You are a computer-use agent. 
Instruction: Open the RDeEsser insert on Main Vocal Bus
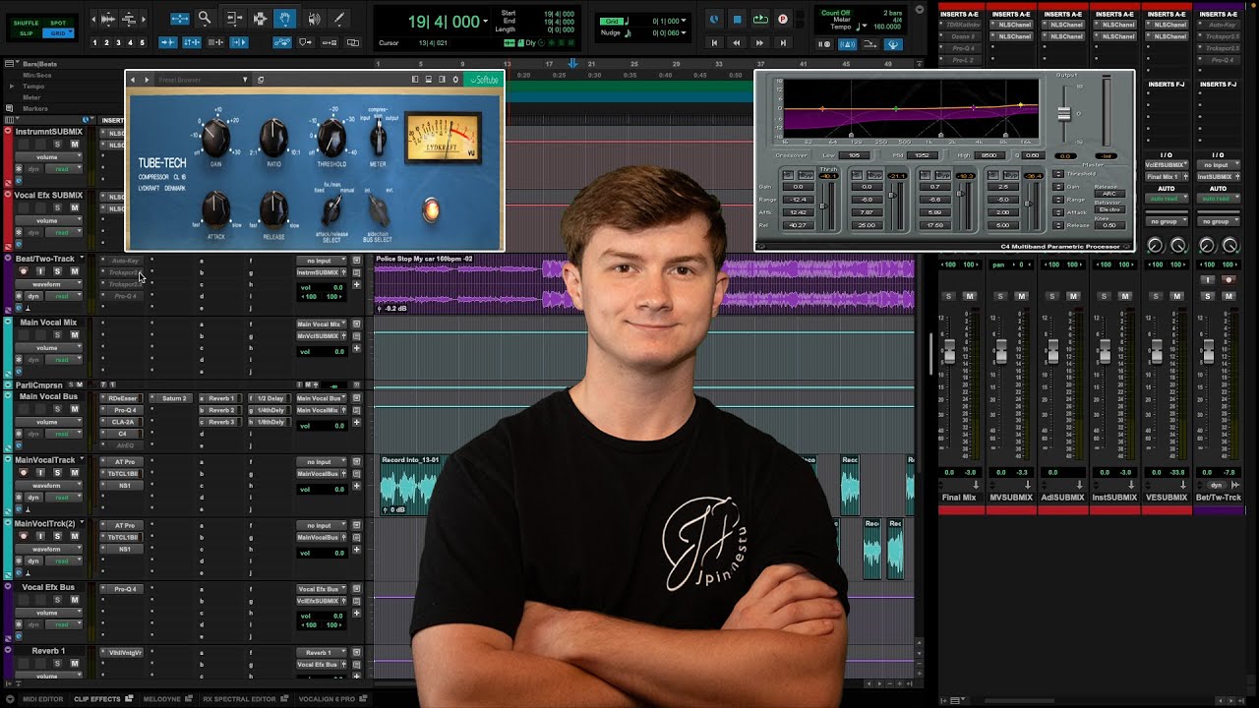click(122, 398)
